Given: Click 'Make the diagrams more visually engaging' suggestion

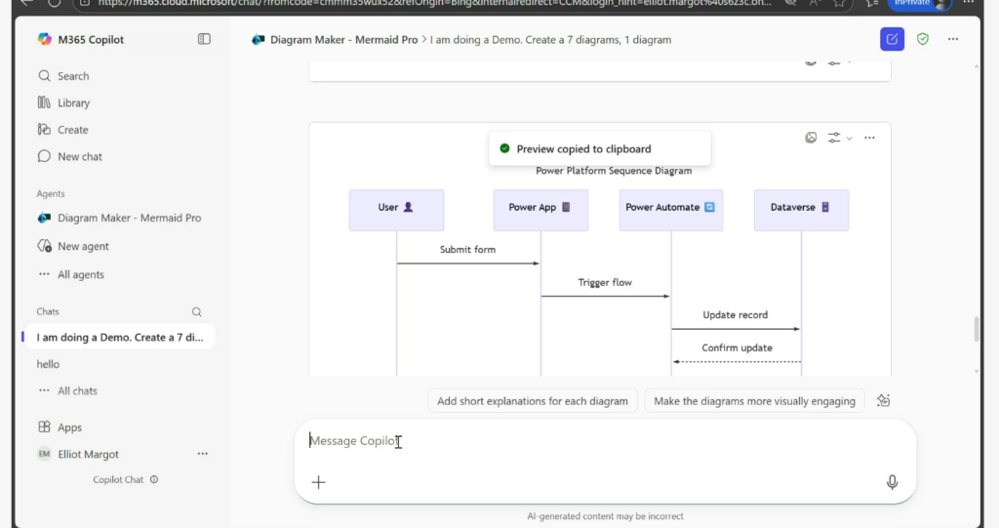Looking at the screenshot, I should (754, 401).
